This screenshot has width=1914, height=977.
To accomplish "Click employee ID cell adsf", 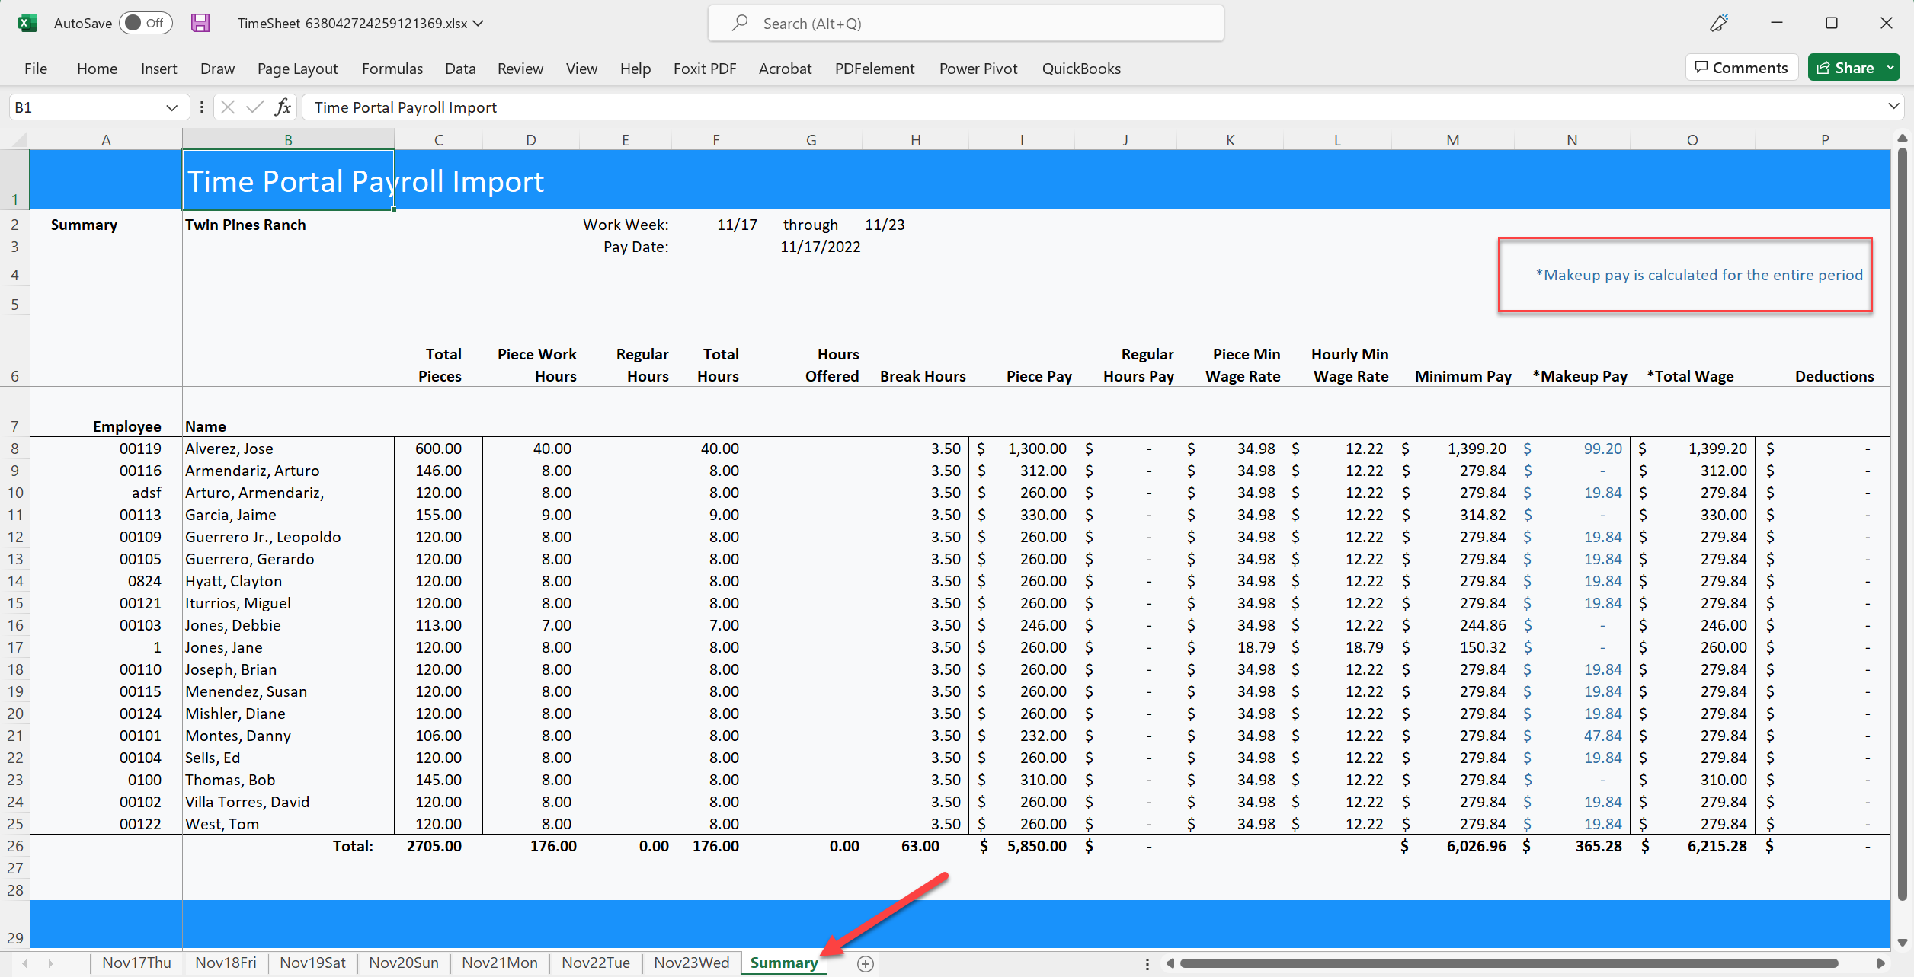I will coord(106,493).
